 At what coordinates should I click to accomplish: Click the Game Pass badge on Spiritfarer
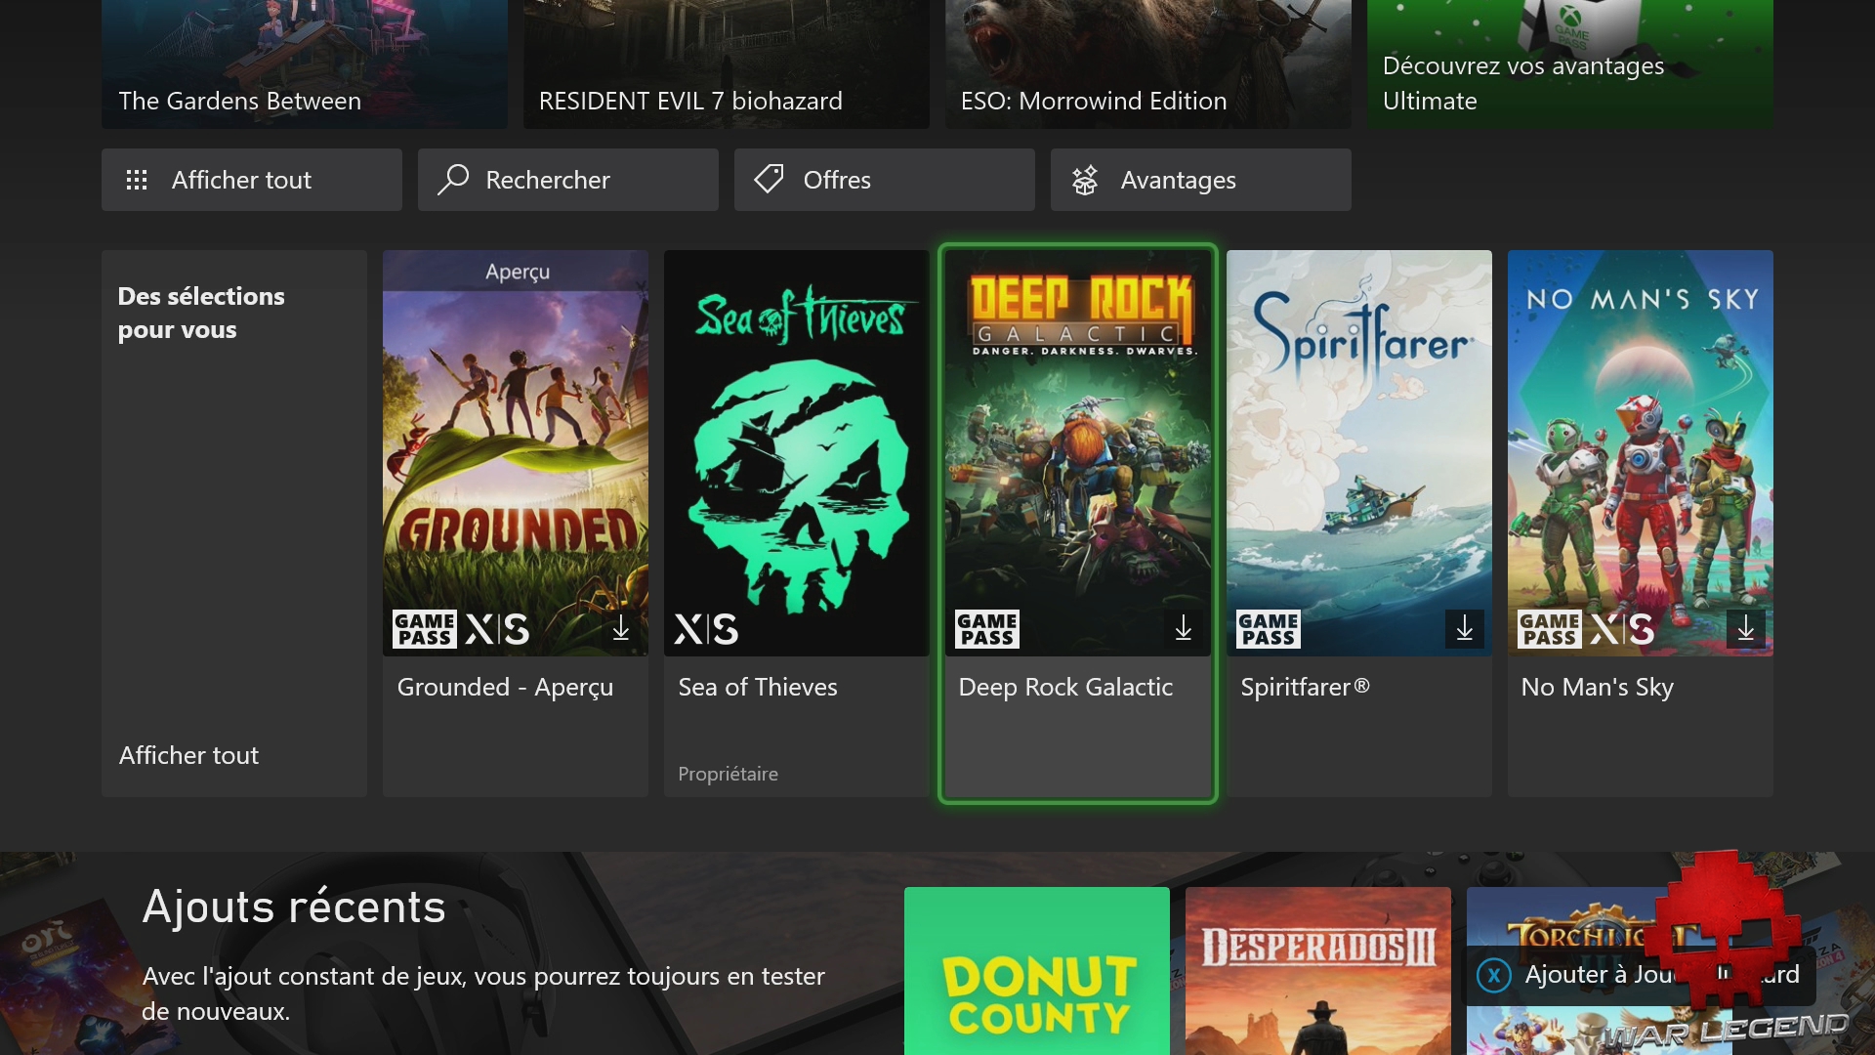(1268, 629)
